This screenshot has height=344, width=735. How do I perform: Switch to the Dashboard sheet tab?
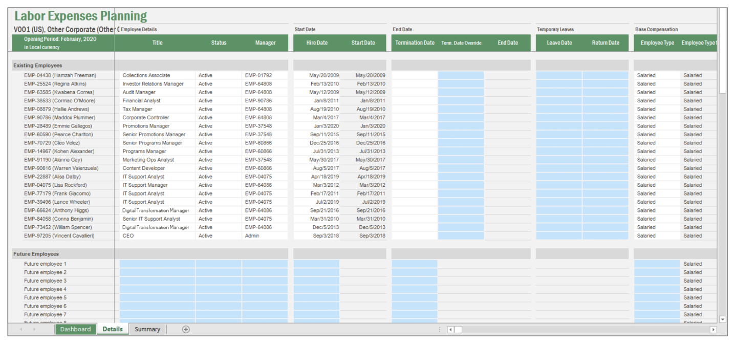75,329
